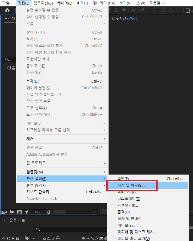Screen dimensions: 193x241
Task: Select the Eraser tool
Action: click(x=124, y=10)
